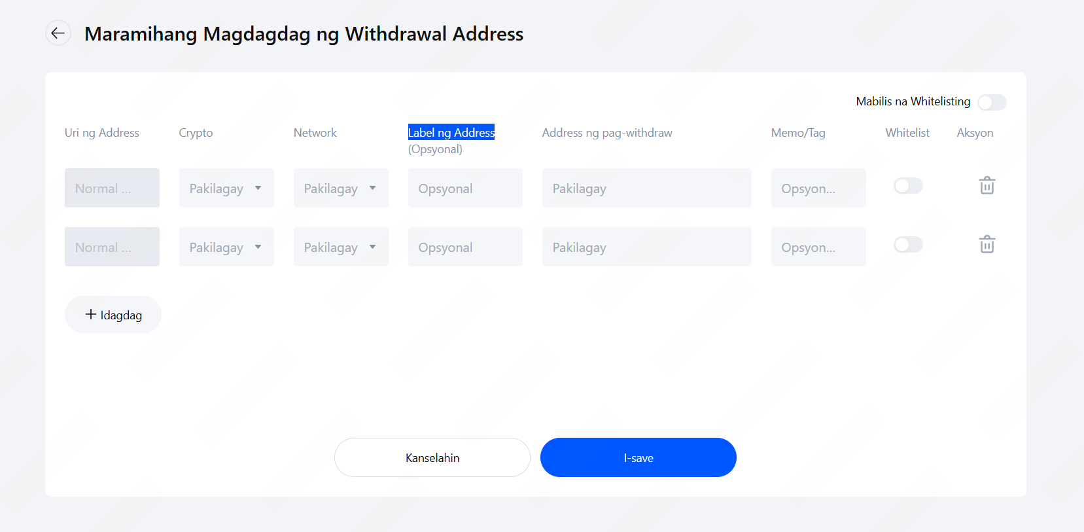Screen dimensions: 1084x532
Task: Click first row Memo/Tag field
Action: point(818,188)
